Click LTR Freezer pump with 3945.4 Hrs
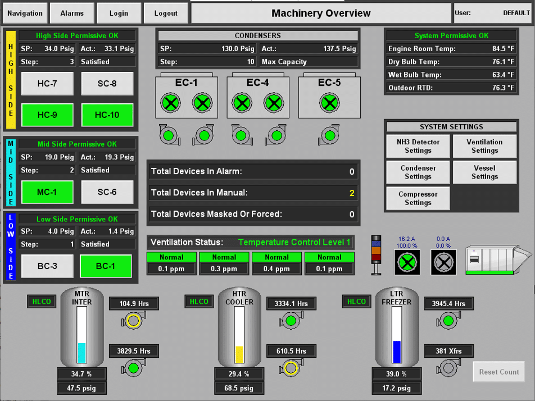This screenshot has width=535, height=401. 448,321
